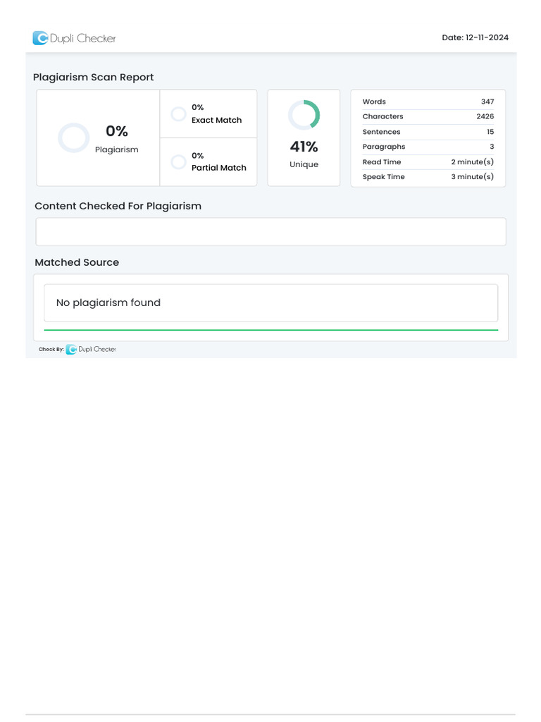Screen dimensions: 541x722
Task: Click the 41% Unique percentage text
Action: pyautogui.click(x=304, y=147)
